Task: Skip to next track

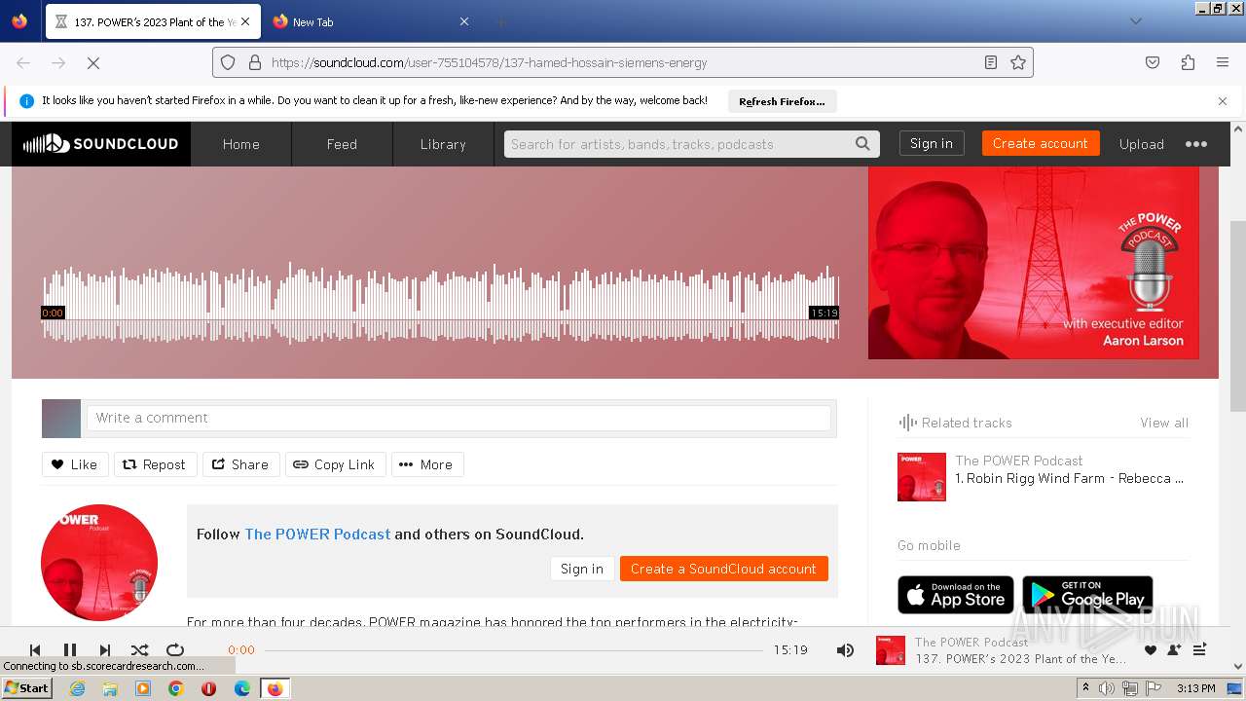Action: click(105, 649)
